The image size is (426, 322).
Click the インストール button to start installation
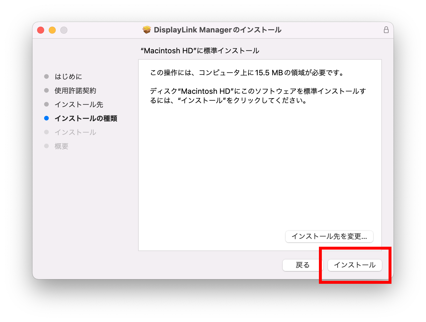click(x=355, y=265)
